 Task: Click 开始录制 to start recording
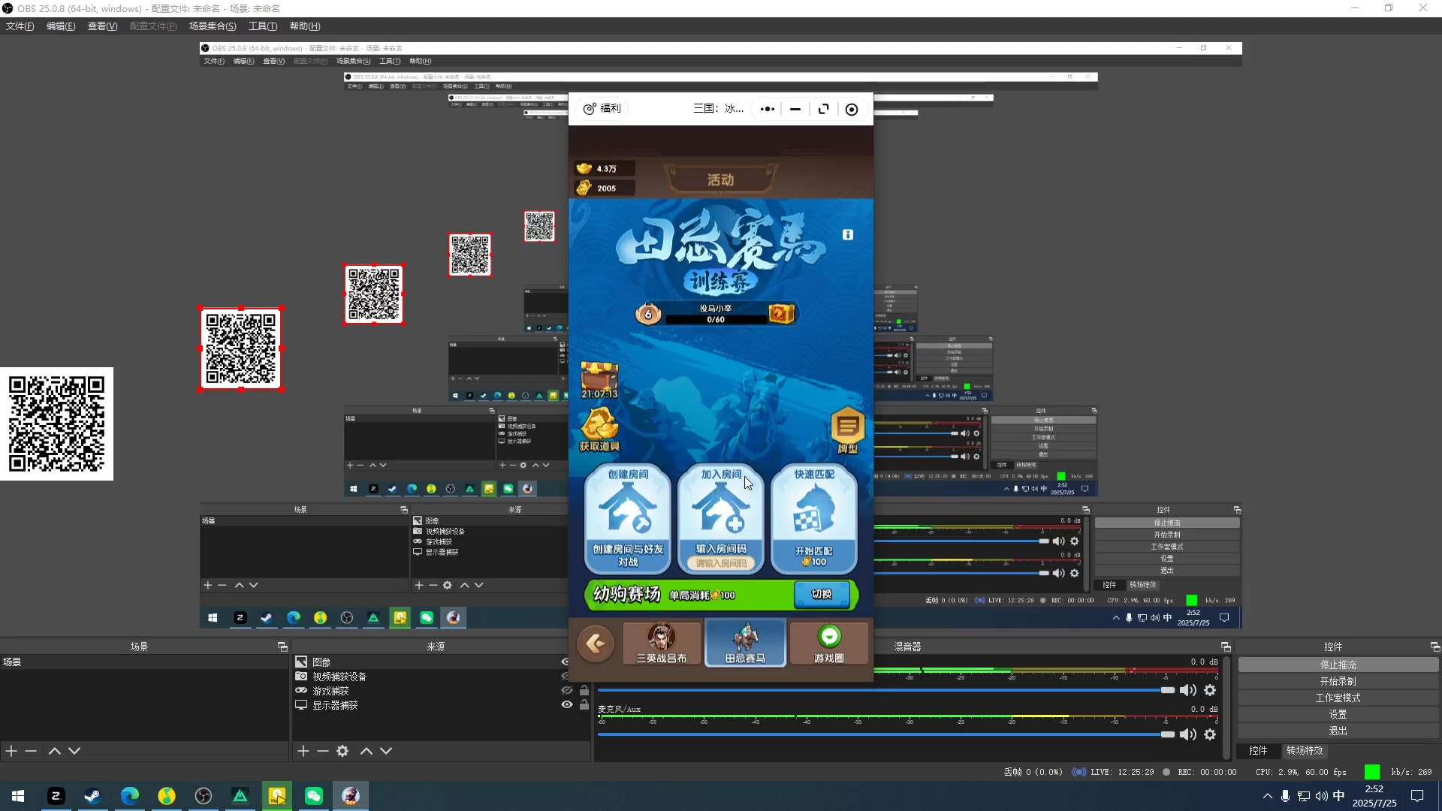1338,682
